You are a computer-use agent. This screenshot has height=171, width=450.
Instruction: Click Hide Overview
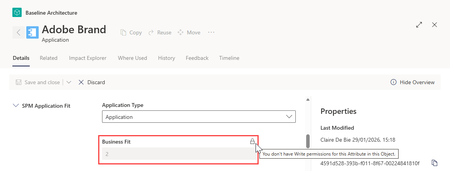tap(412, 83)
